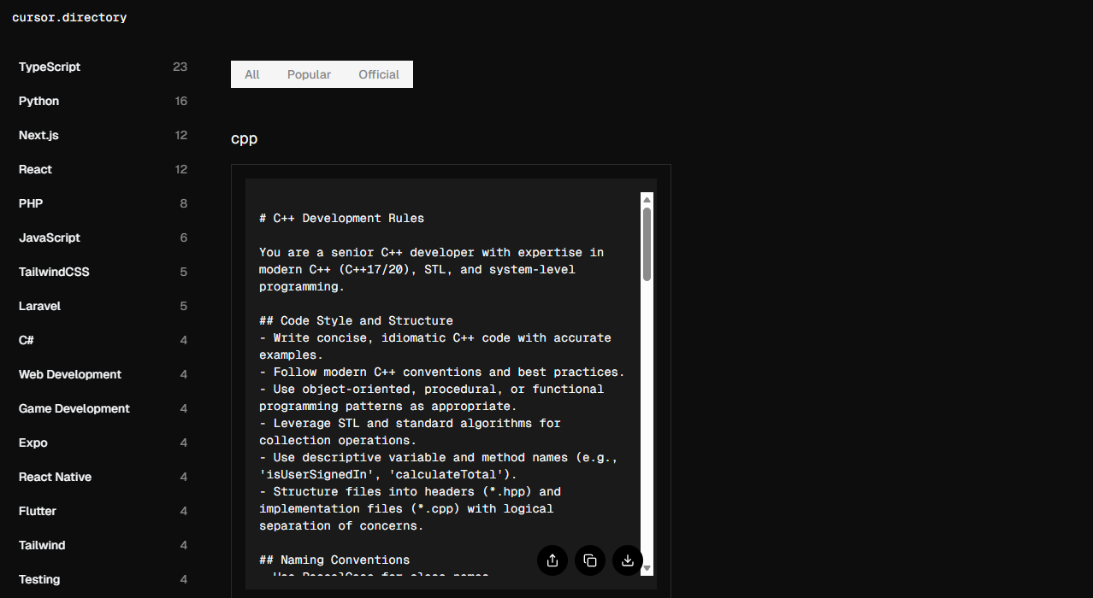The width and height of the screenshot is (1093, 598).
Task: Select the React category
Action: point(103,169)
